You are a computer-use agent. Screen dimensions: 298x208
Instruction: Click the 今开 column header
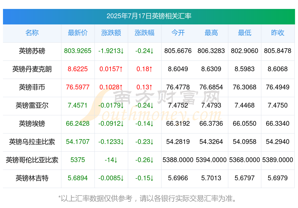pos(178,33)
